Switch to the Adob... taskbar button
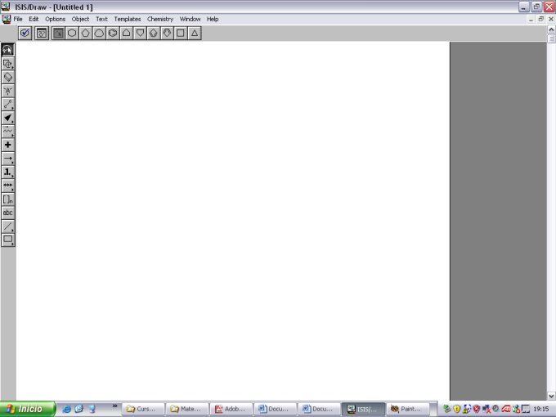This screenshot has height=417, width=556. click(231, 409)
